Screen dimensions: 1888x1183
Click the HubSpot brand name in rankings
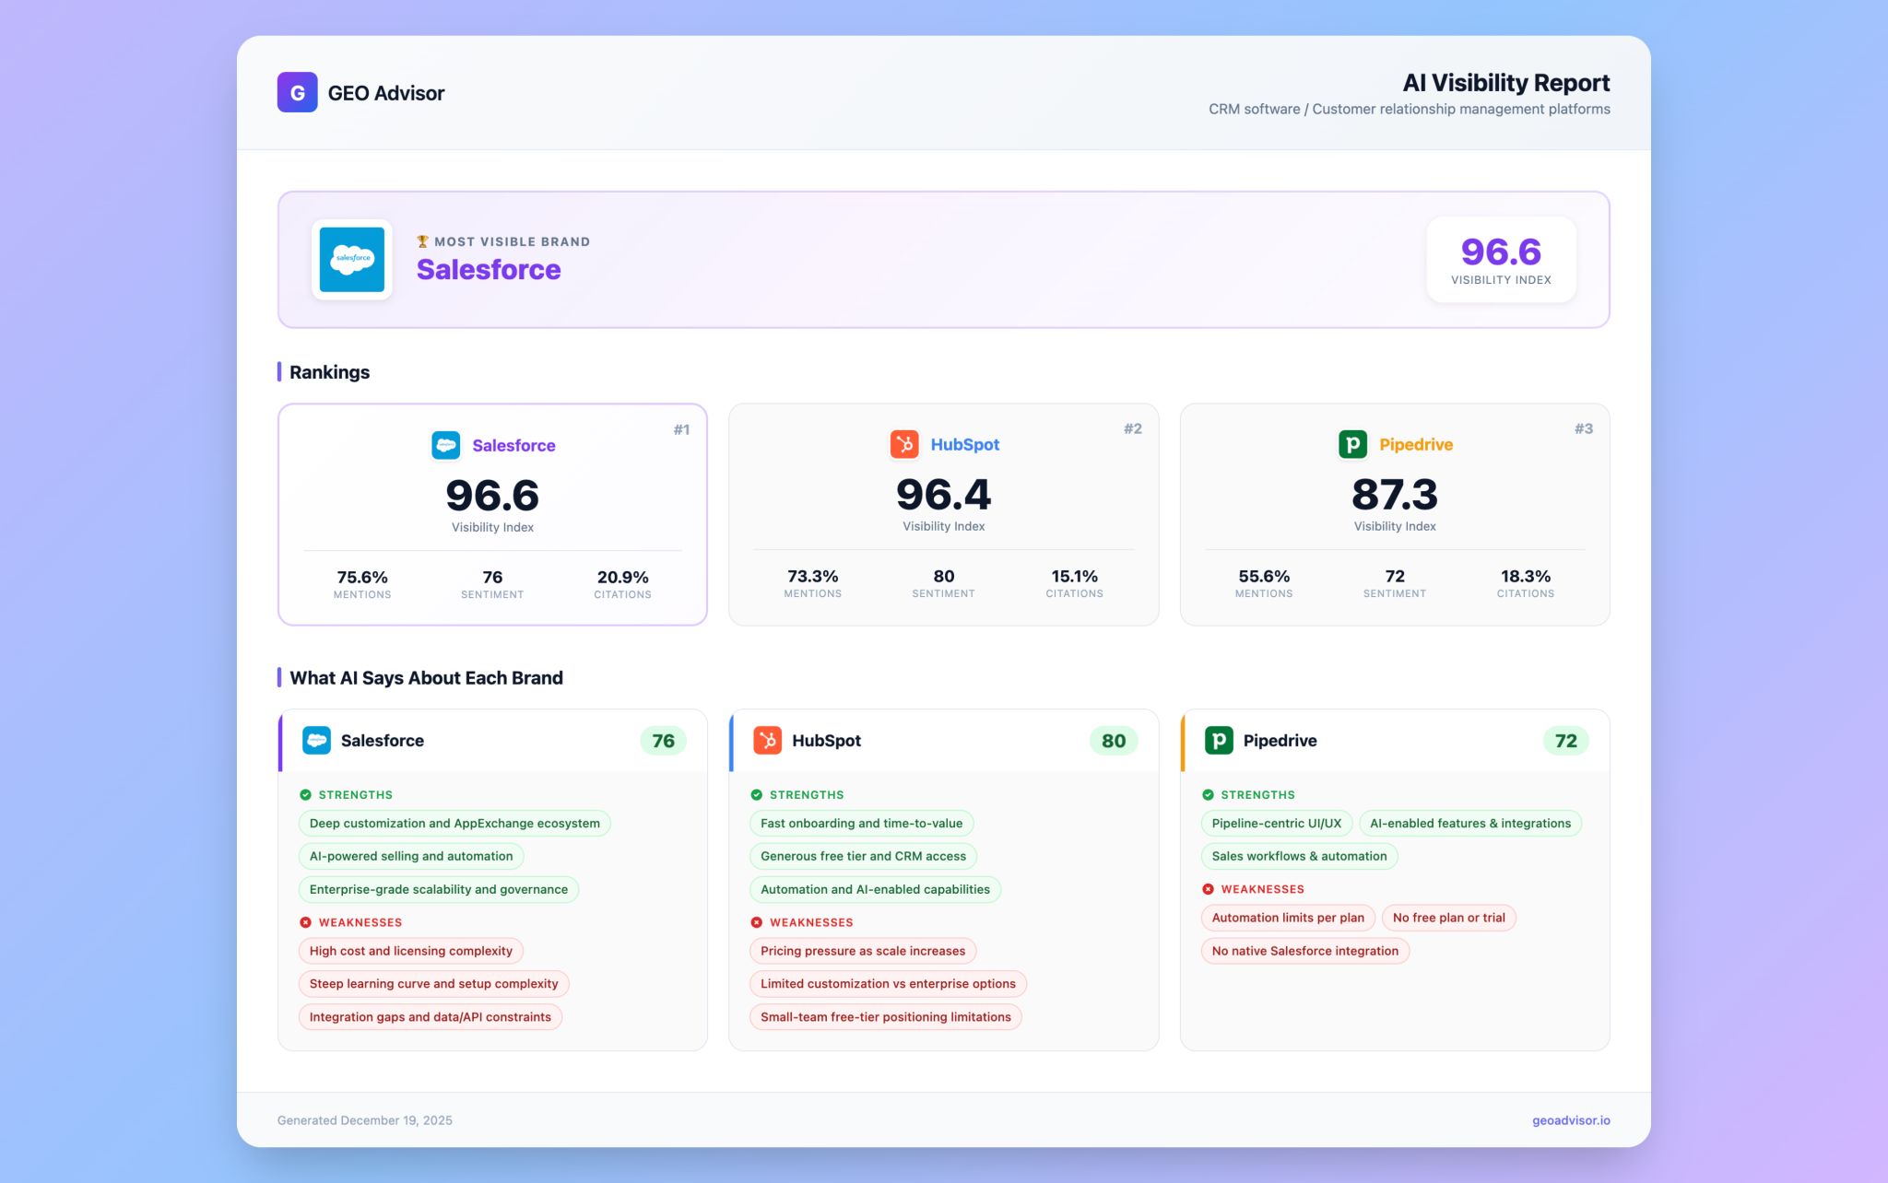pos(964,444)
